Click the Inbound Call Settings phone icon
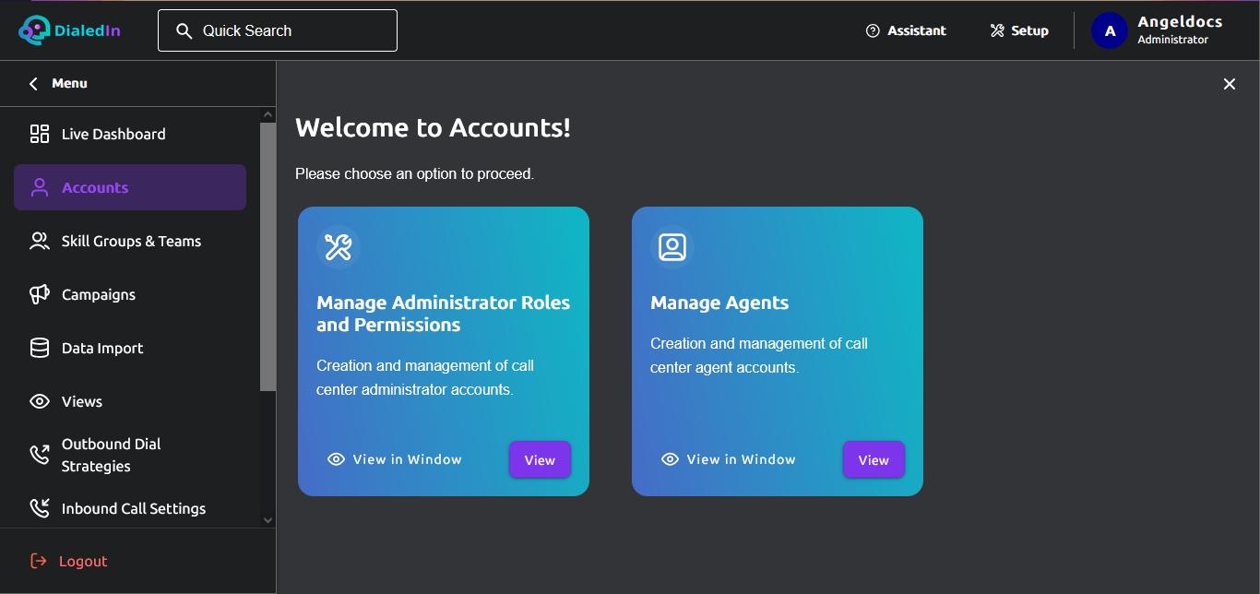Screen dimensions: 1260x594 (x=40, y=508)
